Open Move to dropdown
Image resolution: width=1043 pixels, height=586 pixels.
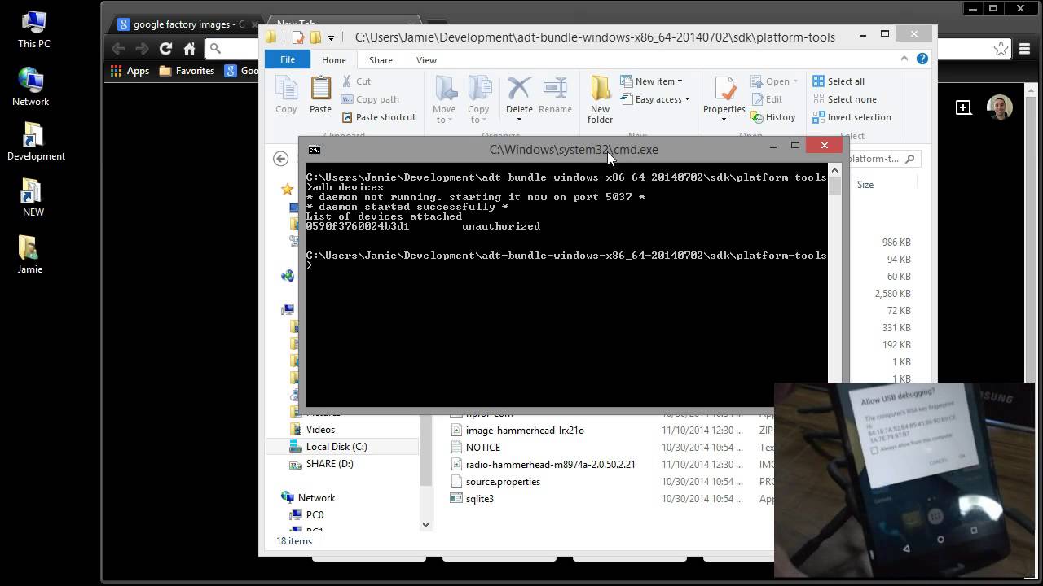pos(444,100)
